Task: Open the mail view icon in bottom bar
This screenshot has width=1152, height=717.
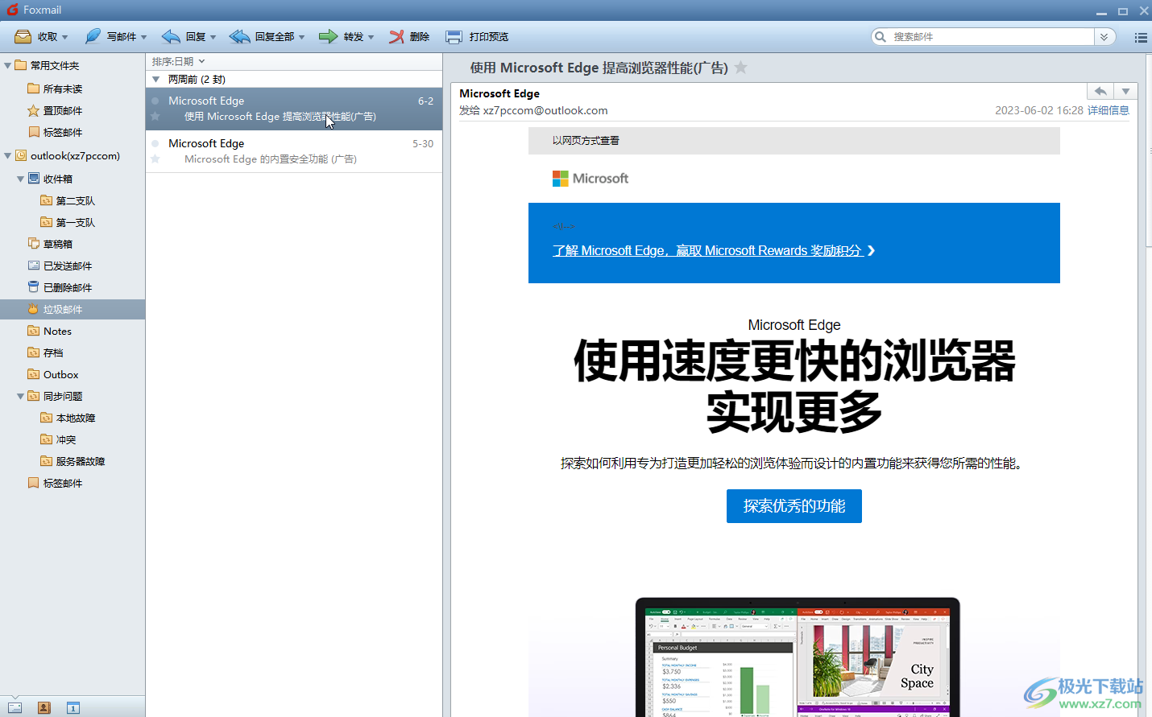Action: (15, 707)
